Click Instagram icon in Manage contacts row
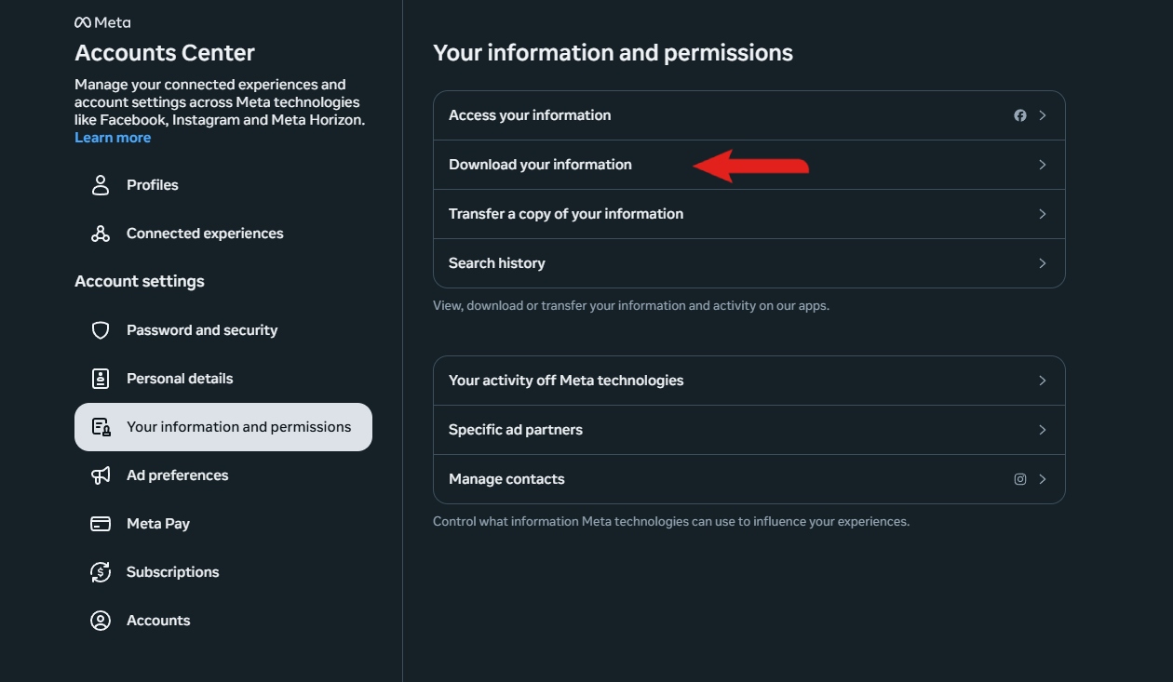Screen dimensions: 1173x682 click(x=1020, y=479)
